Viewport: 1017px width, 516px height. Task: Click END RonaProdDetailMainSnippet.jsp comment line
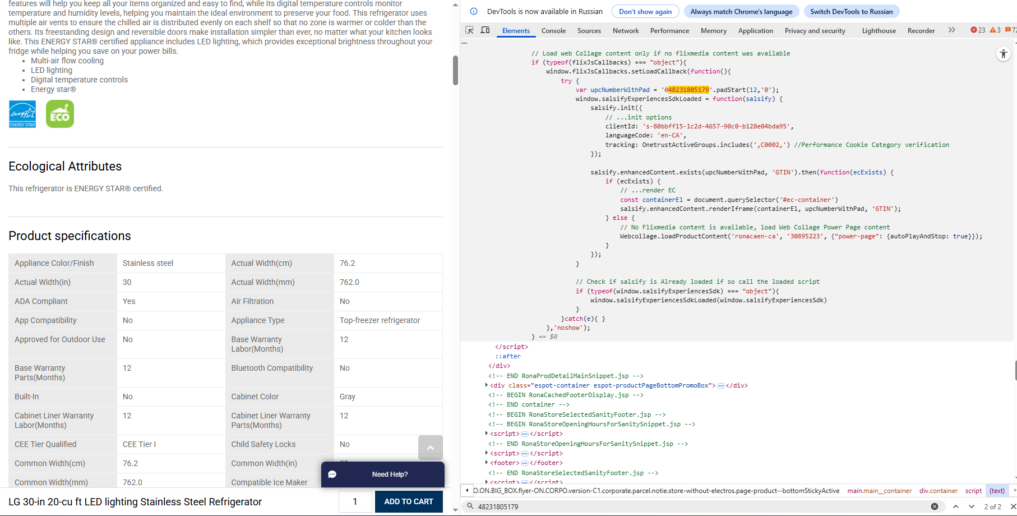point(566,376)
